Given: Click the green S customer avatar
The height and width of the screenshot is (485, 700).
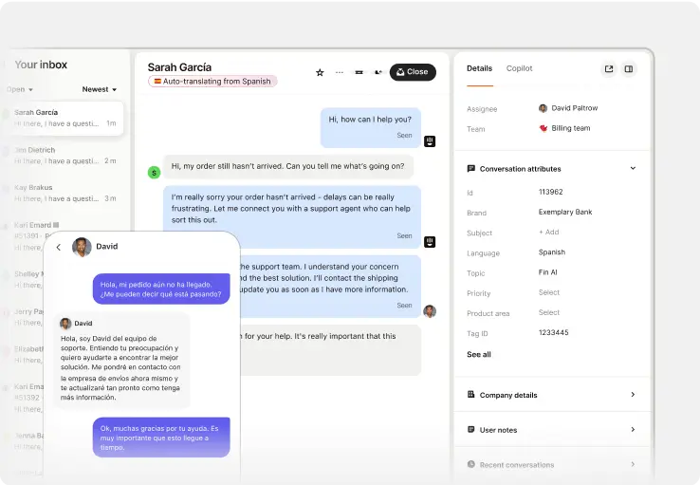Looking at the screenshot, I should click(154, 172).
